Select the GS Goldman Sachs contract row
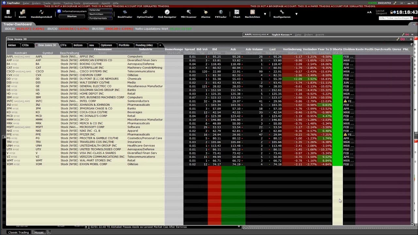Image resolution: width=418 pixels, height=235 pixels. point(209,90)
